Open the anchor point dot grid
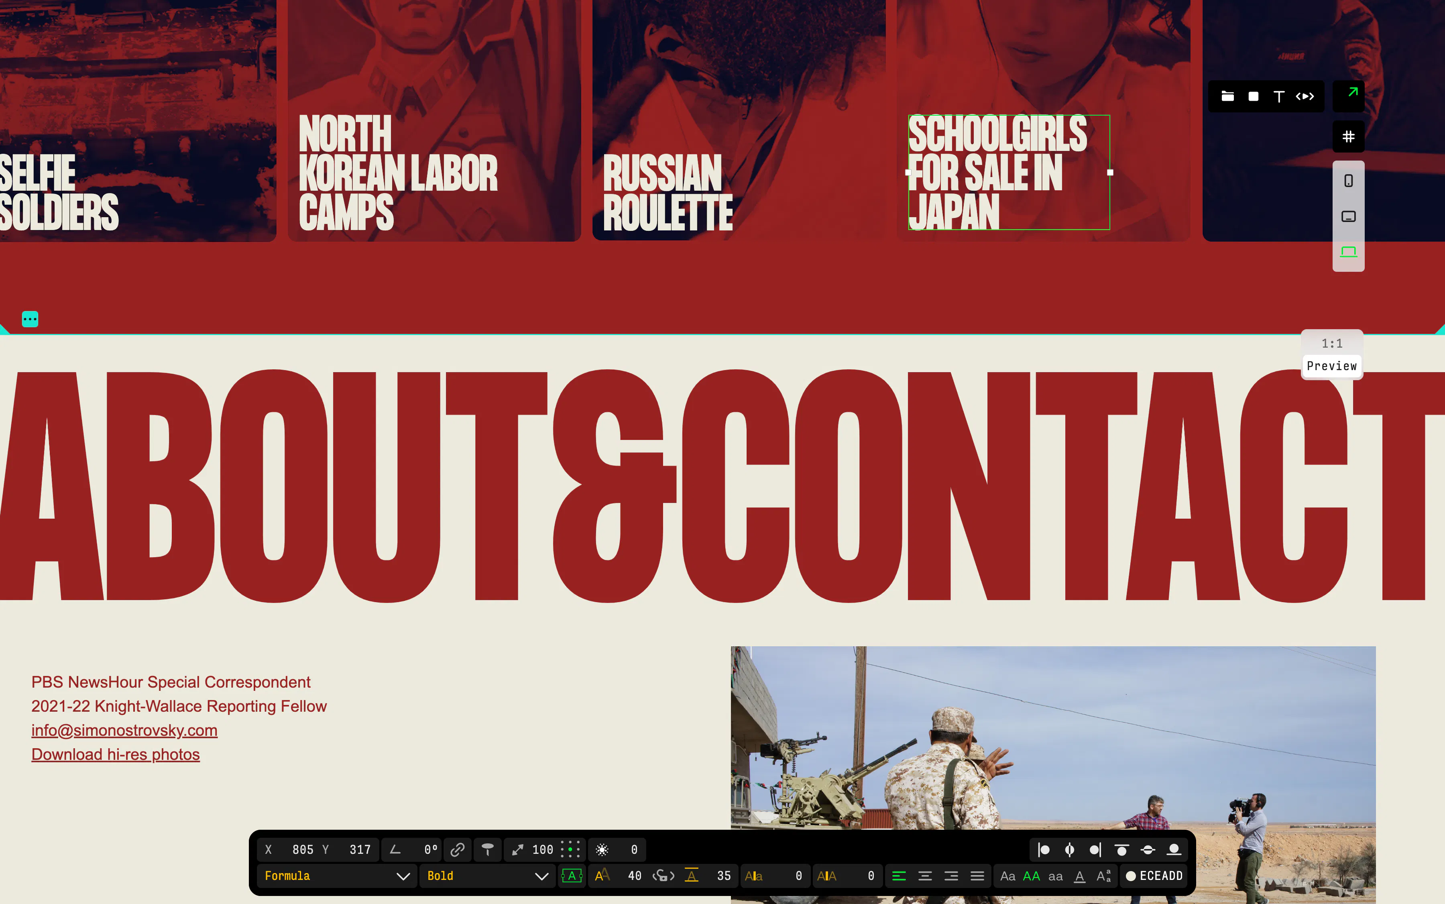The width and height of the screenshot is (1445, 904). pos(570,849)
